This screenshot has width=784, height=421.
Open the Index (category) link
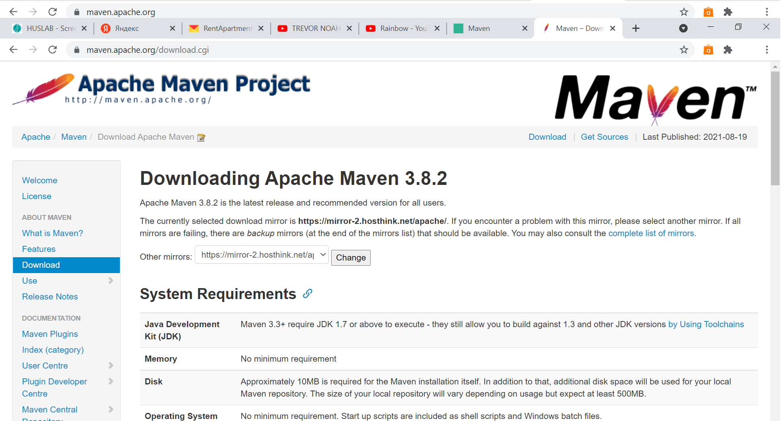coord(53,350)
